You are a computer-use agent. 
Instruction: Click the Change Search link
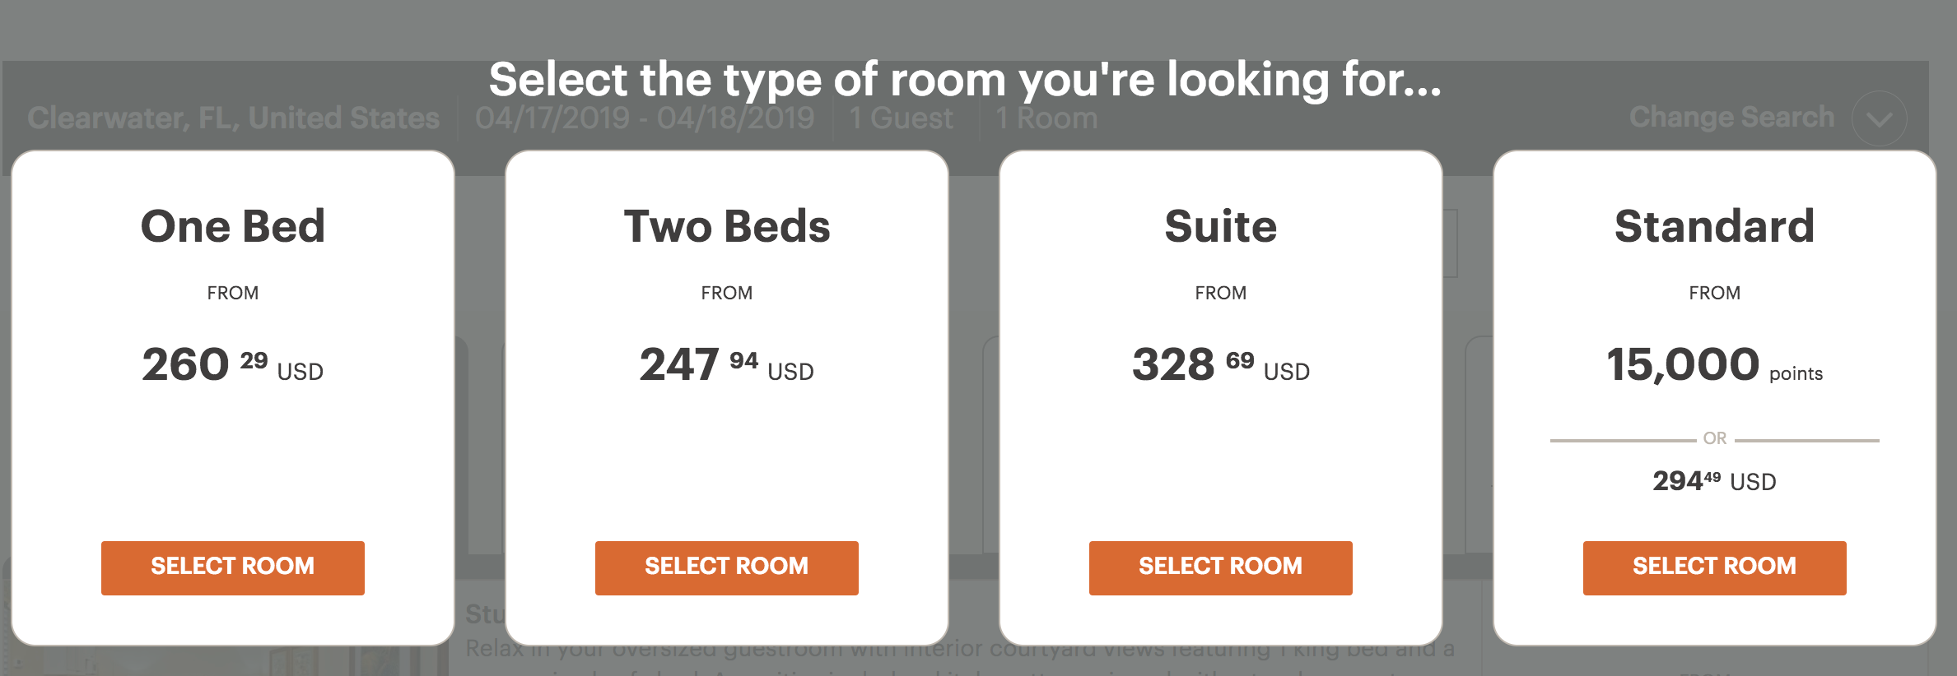click(1731, 118)
